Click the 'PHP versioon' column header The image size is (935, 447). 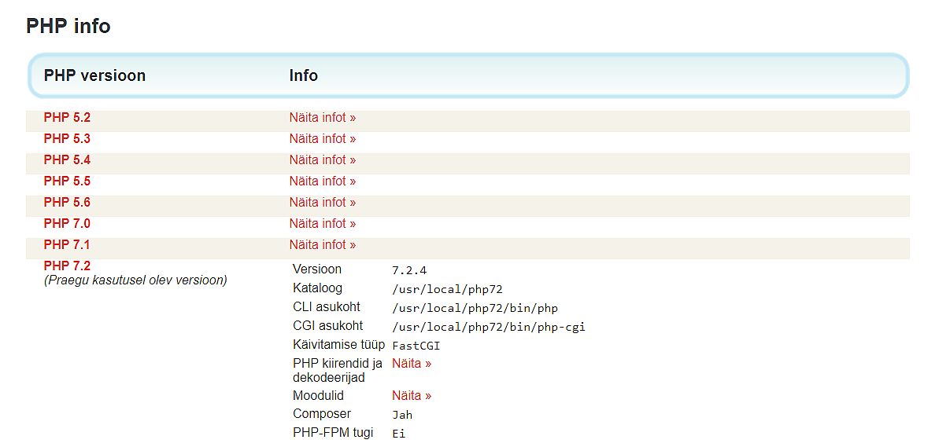94,75
